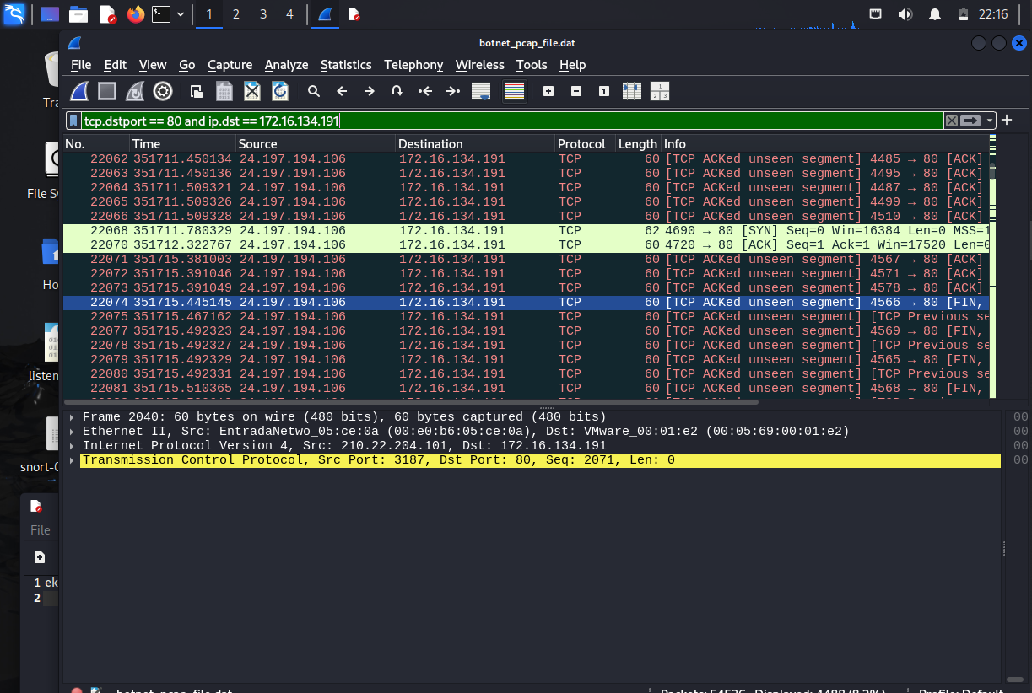The width and height of the screenshot is (1032, 693).
Task: Open Kali applications menu icon
Action: (14, 14)
